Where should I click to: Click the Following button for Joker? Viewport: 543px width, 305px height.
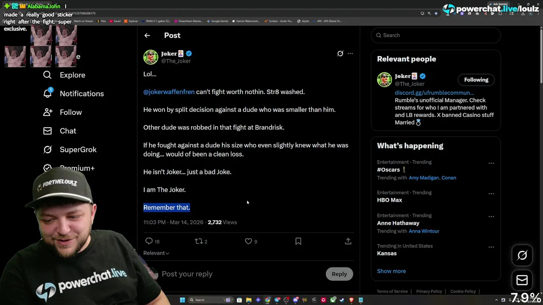pyautogui.click(x=476, y=80)
